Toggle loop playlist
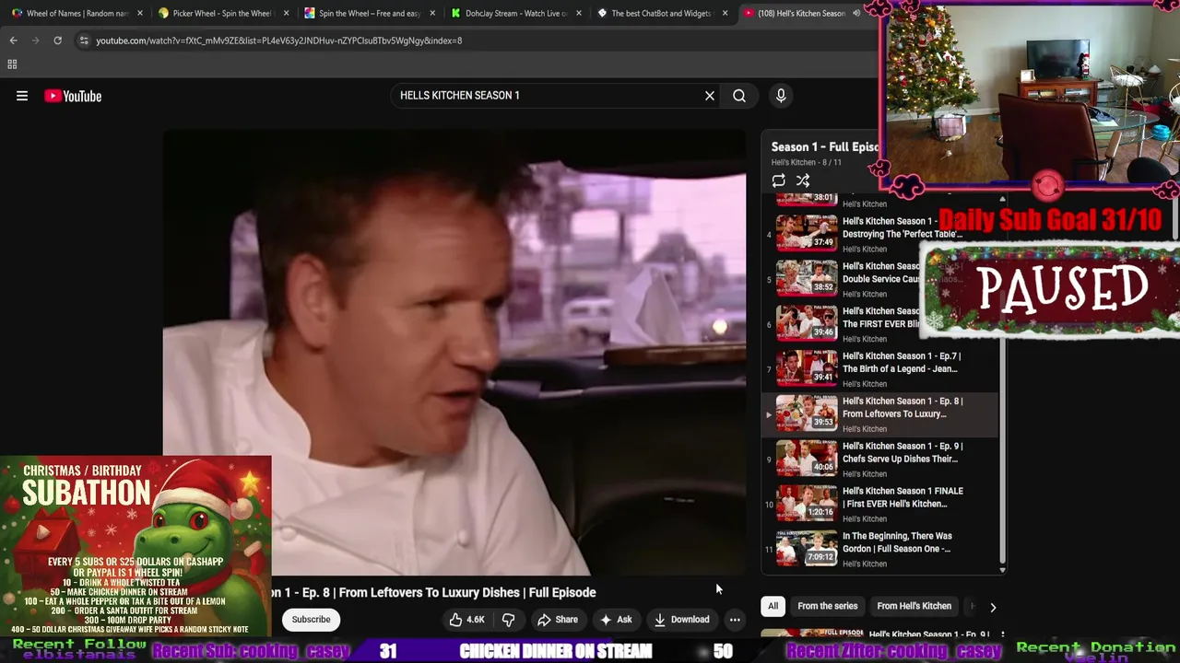The width and height of the screenshot is (1180, 663). tap(779, 181)
